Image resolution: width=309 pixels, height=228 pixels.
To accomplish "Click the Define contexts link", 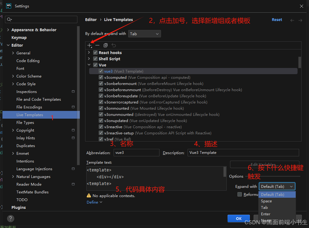I will click(x=94, y=202).
